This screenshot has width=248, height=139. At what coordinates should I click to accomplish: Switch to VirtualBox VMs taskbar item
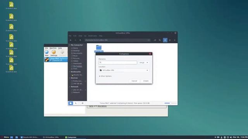click(51, 137)
